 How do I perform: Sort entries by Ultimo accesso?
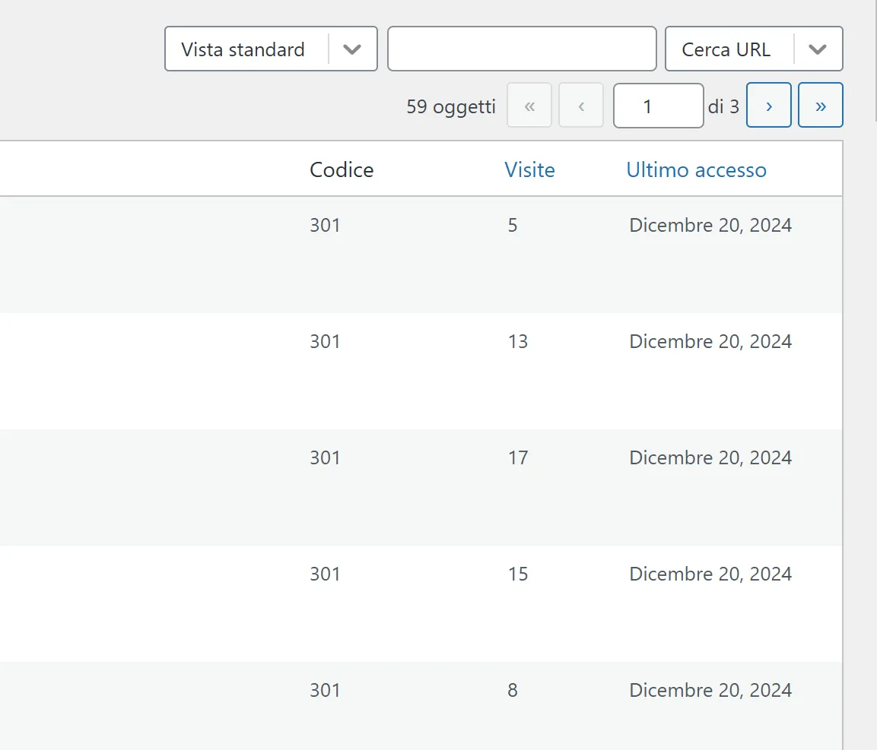[x=696, y=169]
